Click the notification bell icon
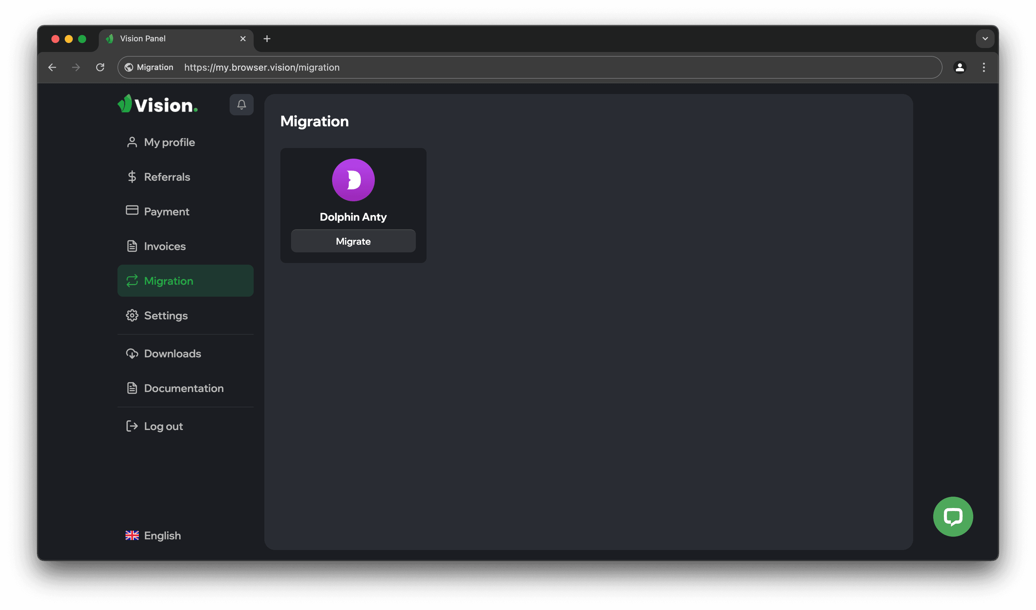 (x=241, y=105)
